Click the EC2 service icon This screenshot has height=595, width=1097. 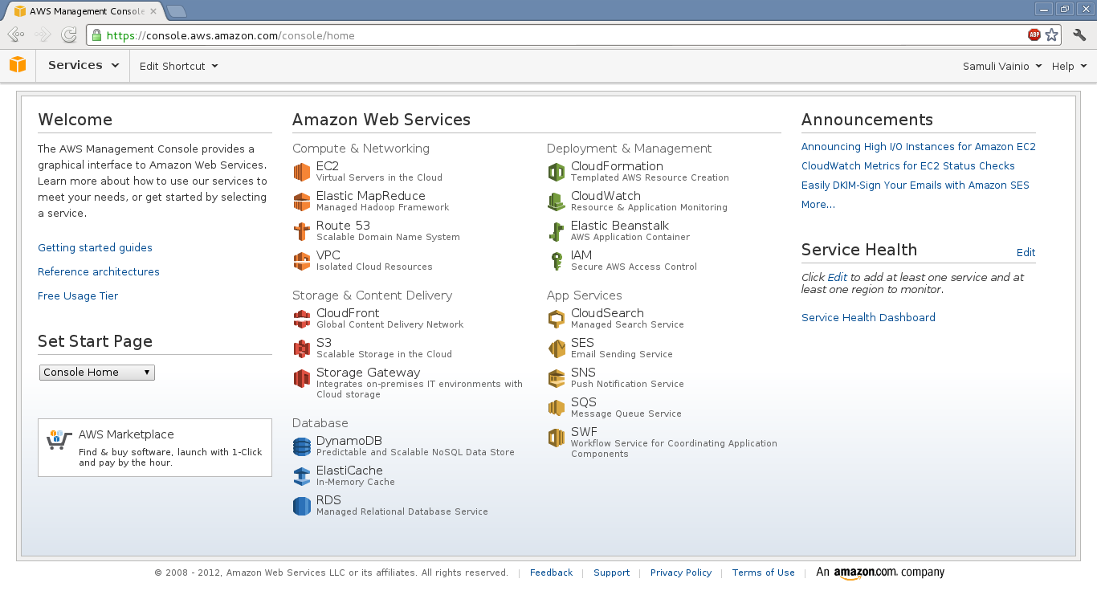pyautogui.click(x=302, y=172)
